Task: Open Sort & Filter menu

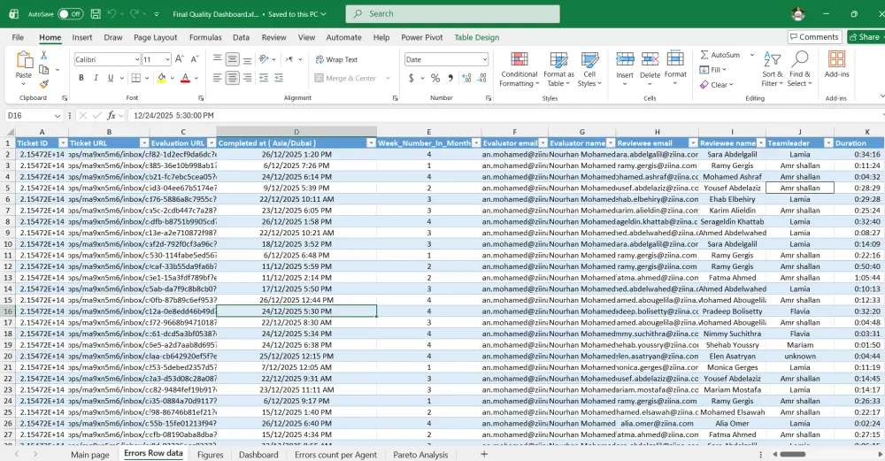Action: pyautogui.click(x=772, y=69)
